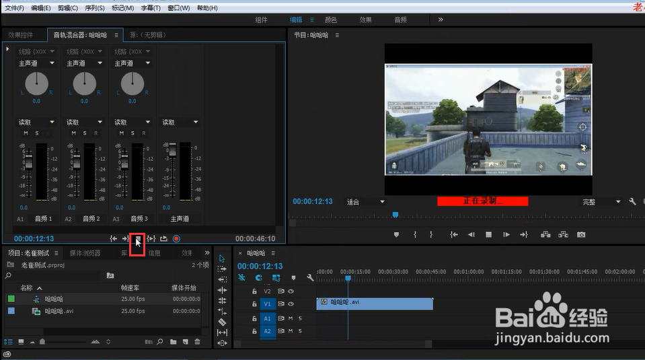645x360 pixels.
Task: Go to In point in program monitor
Action: (454, 235)
